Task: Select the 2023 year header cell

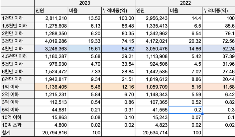Action: 85,3
